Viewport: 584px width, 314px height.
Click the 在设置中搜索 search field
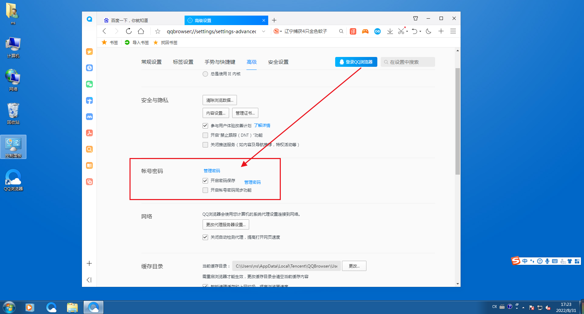click(x=408, y=62)
